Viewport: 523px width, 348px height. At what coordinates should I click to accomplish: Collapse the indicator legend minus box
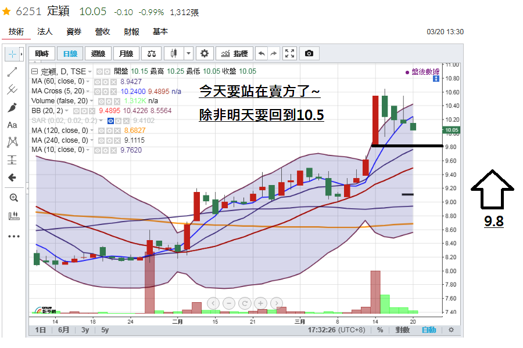tap(34, 71)
